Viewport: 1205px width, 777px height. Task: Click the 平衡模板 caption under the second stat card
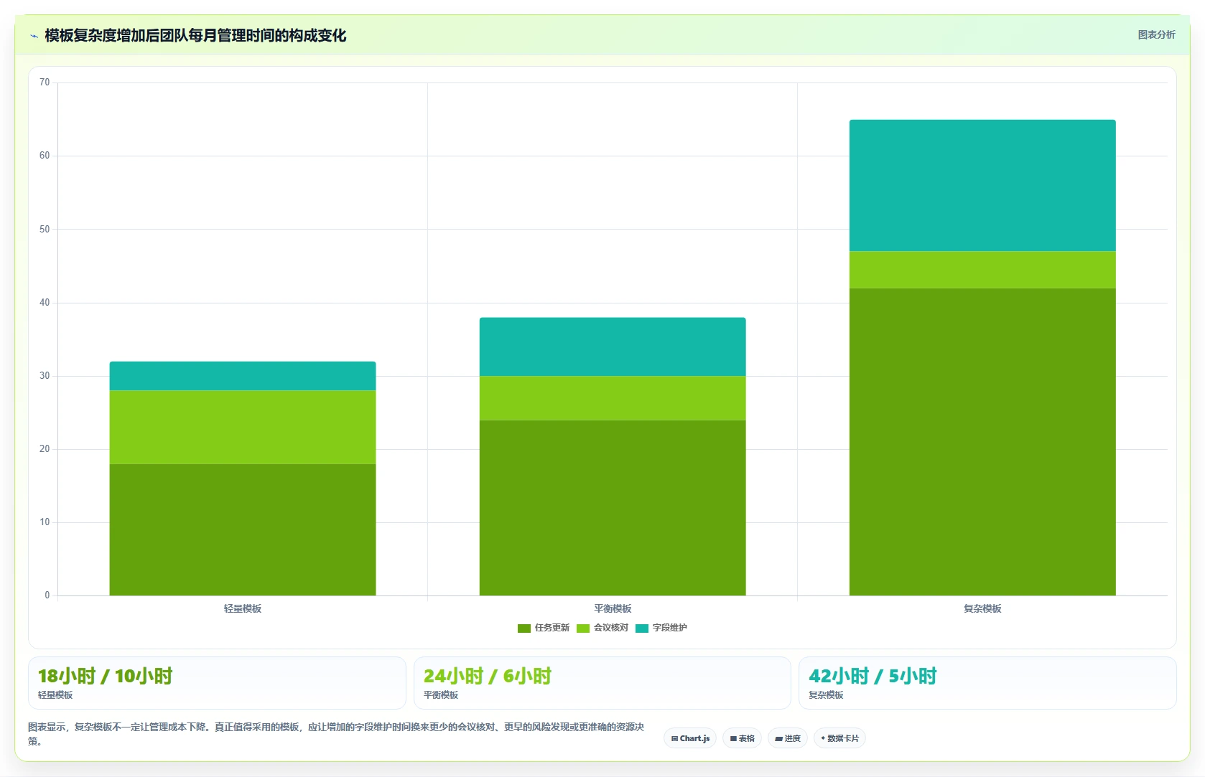point(441,694)
